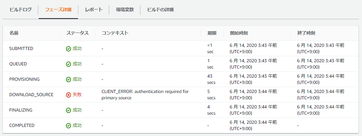
Task: Click the <1 sec duration for SUBMITTED
Action: (x=210, y=49)
